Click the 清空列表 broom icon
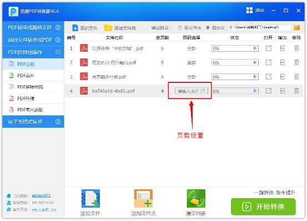Image resolution: width=307 pixels, height=221 pixels. coord(196,198)
